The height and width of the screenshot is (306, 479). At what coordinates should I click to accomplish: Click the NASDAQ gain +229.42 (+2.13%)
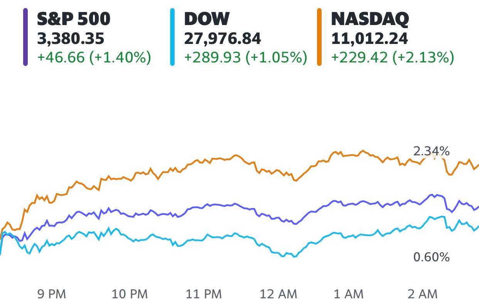click(393, 57)
